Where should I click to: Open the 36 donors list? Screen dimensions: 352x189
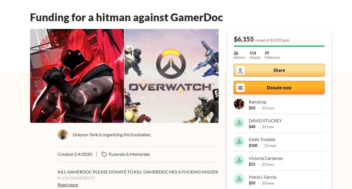point(239,55)
